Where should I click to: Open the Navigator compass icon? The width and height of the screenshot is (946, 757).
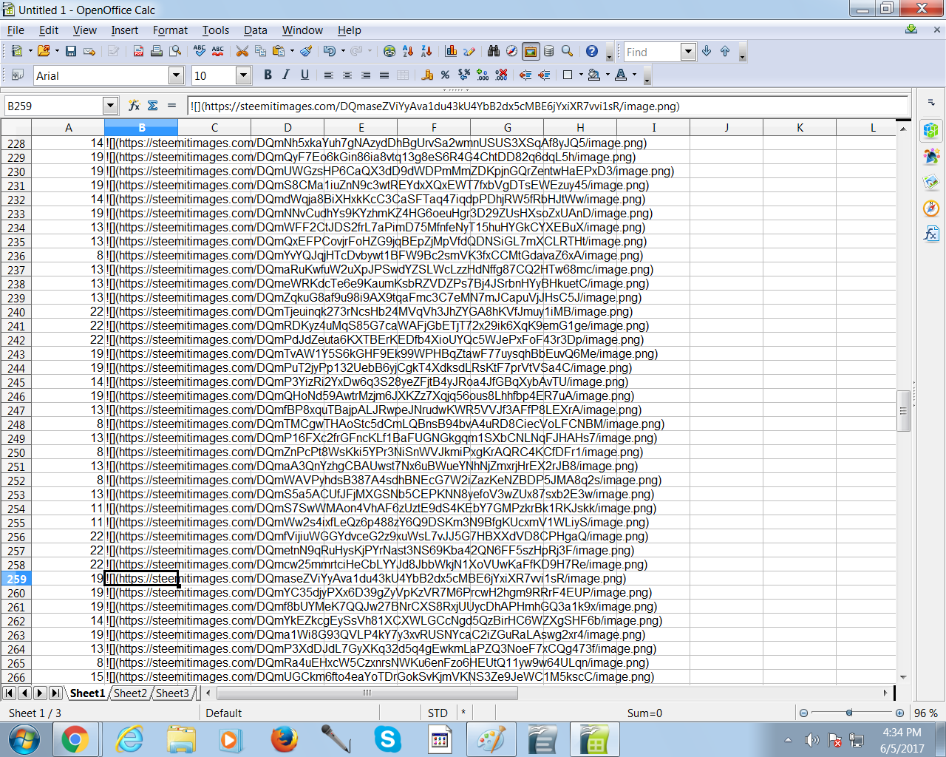pos(511,51)
